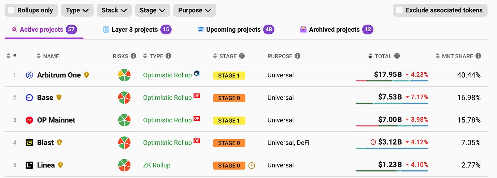
Task: Click the warning circle beside Linea's stage
Action: click(252, 165)
